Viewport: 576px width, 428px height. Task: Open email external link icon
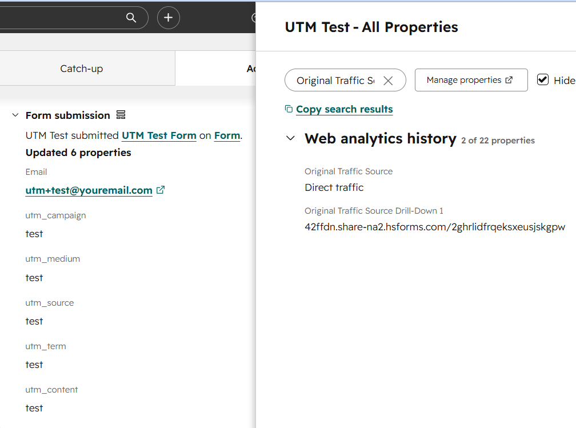point(161,190)
